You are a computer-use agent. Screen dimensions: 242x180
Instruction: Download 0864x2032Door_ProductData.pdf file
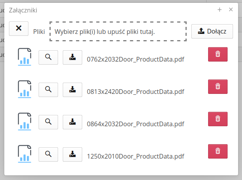click(x=72, y=122)
